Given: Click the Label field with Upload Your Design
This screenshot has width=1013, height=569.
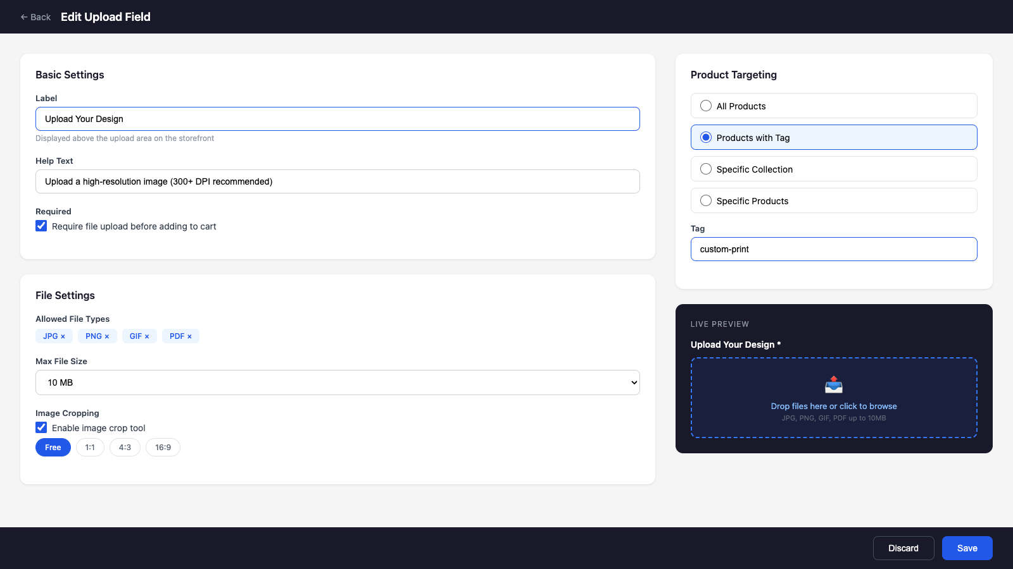Looking at the screenshot, I should click(x=337, y=119).
